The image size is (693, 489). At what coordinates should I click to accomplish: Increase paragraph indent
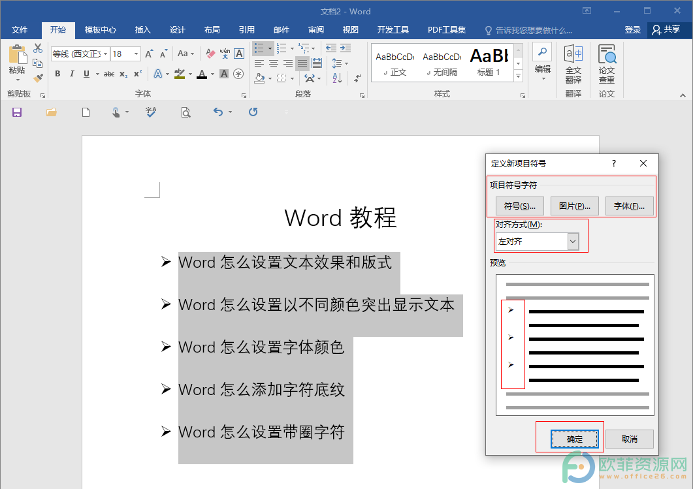(x=345, y=48)
